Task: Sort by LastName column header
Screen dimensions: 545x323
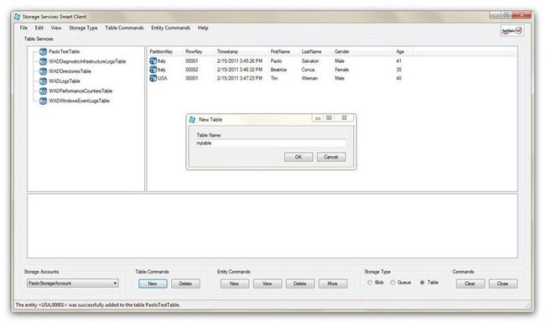Action: (x=311, y=51)
